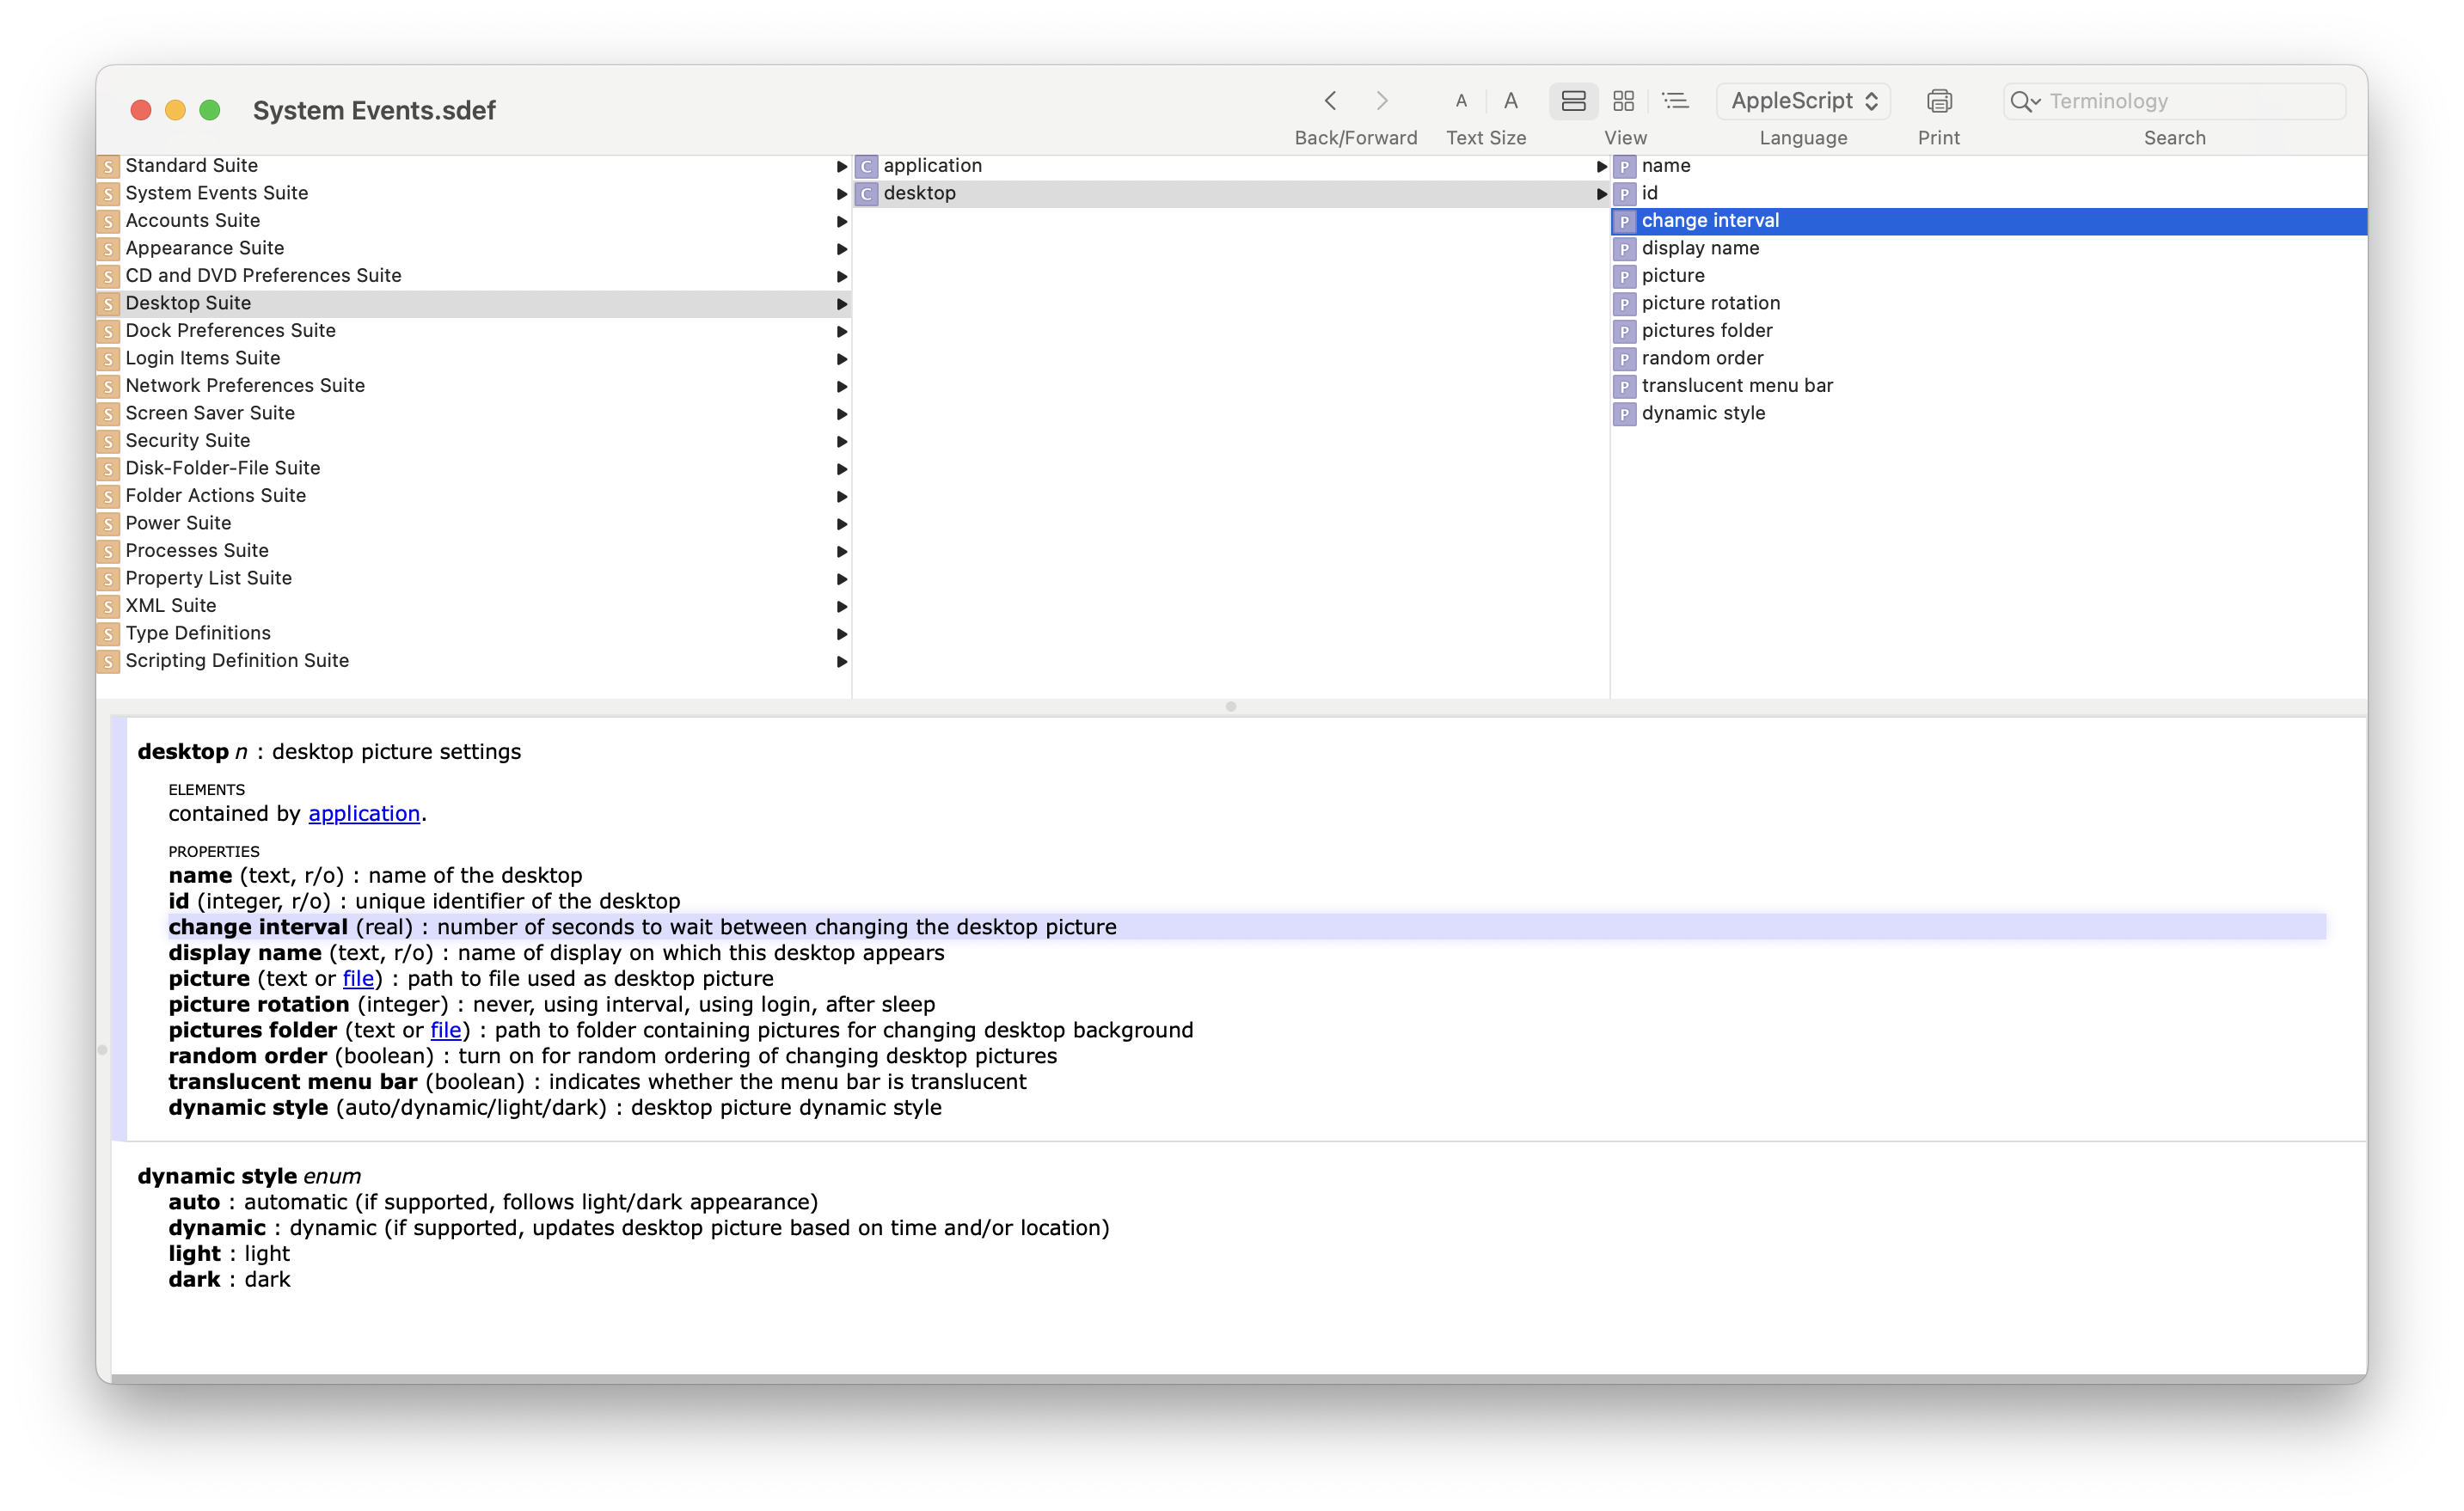Go back with the Back arrow
This screenshot has height=1511, width=2464.
pos(1330,101)
